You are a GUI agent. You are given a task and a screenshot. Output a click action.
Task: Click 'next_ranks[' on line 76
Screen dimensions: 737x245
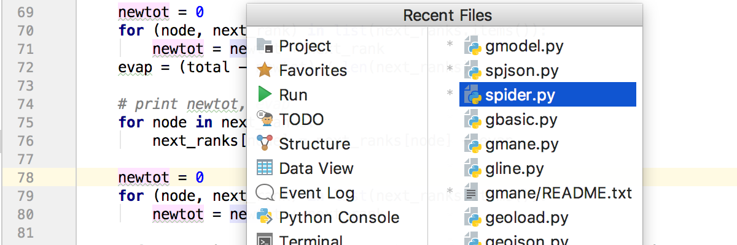[x=200, y=141]
